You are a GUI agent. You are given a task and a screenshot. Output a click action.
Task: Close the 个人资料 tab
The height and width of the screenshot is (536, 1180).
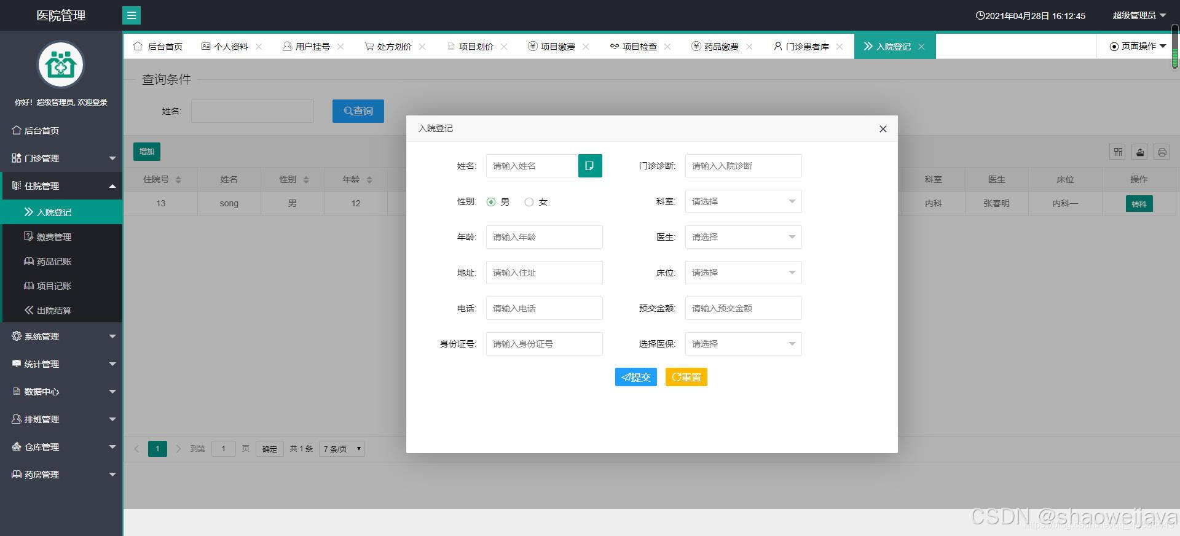click(259, 47)
